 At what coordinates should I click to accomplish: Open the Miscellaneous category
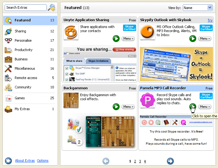point(30,68)
